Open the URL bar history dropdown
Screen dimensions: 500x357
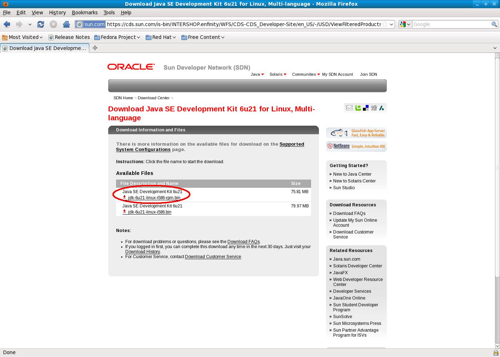[391, 24]
